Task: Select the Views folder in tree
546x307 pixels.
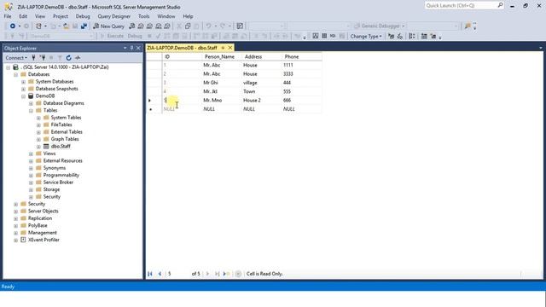Action: [x=49, y=153]
